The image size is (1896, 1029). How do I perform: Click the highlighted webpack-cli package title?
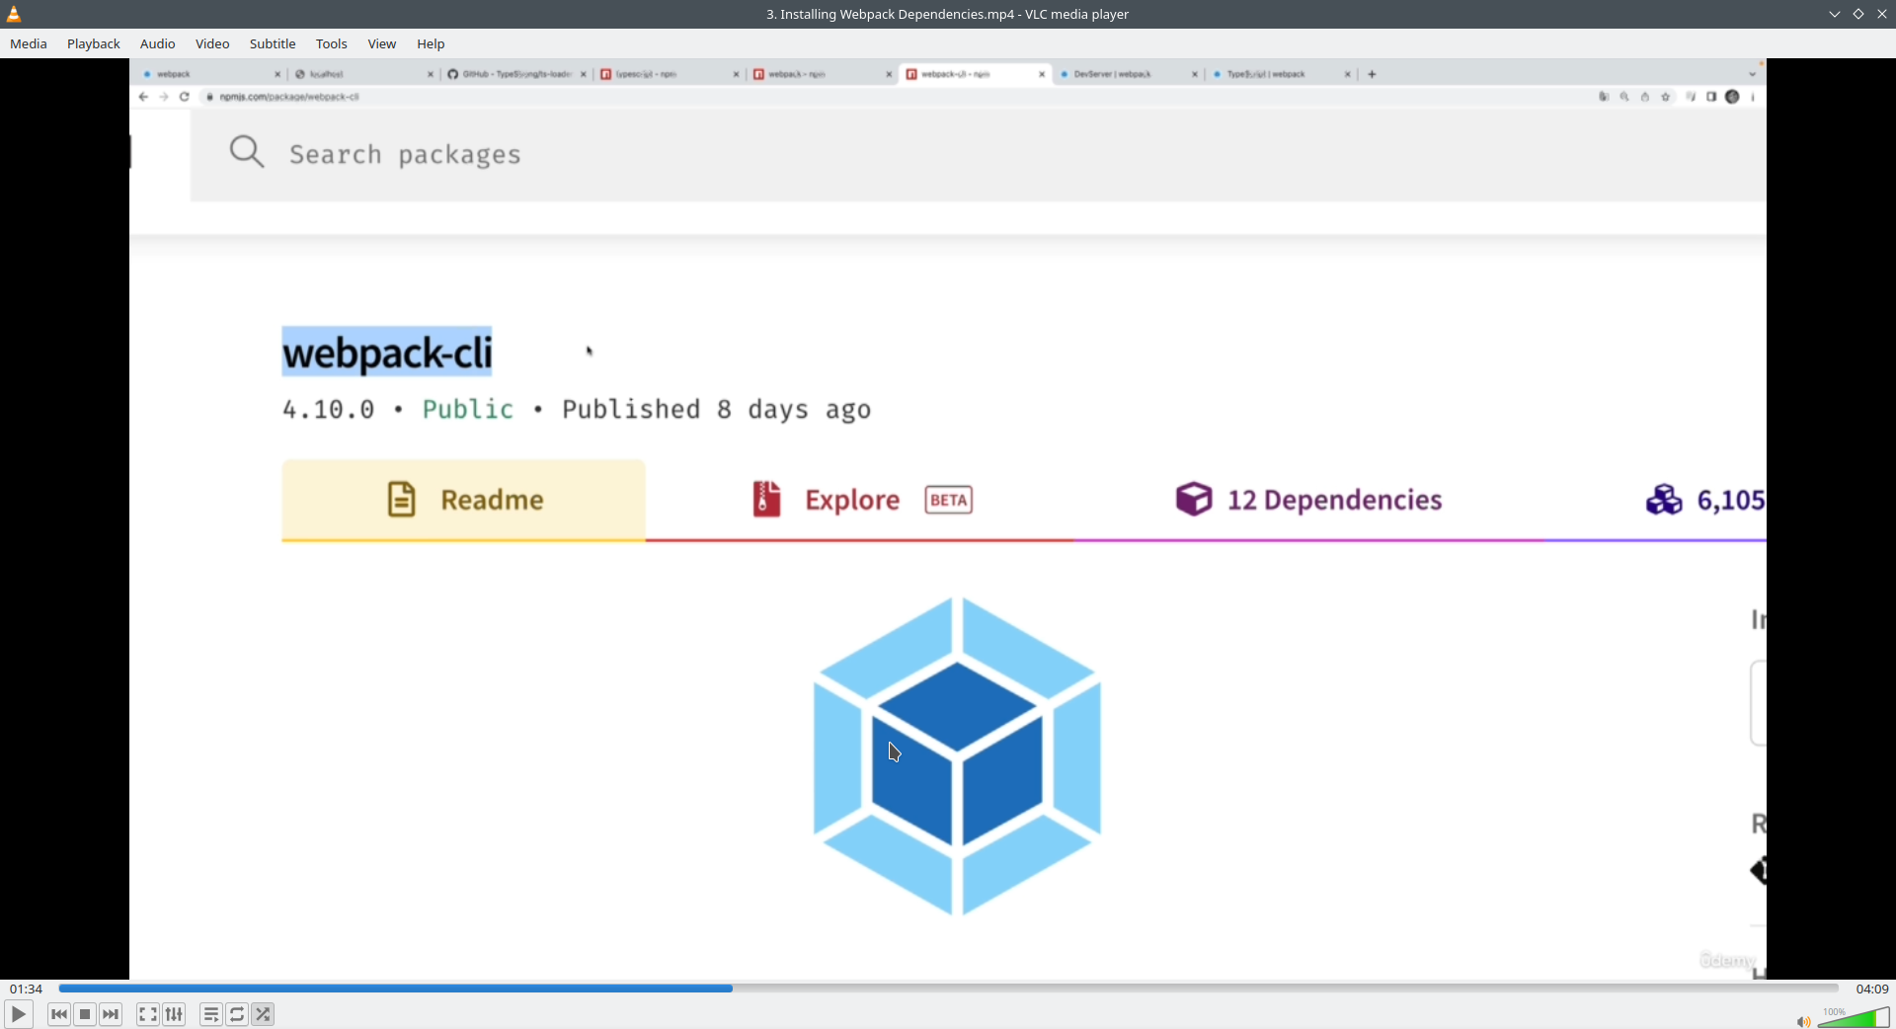point(387,353)
